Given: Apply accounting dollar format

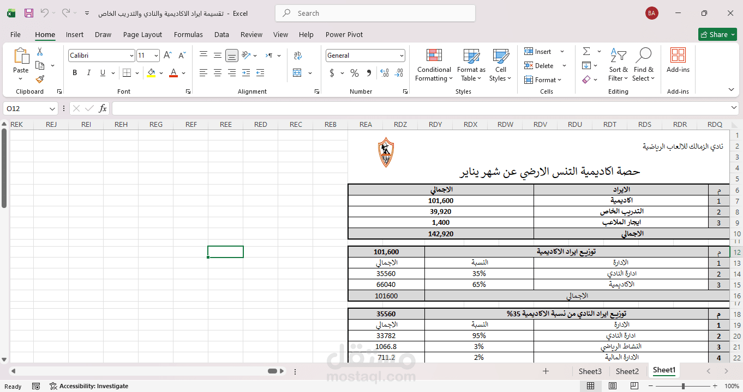Looking at the screenshot, I should [x=332, y=73].
